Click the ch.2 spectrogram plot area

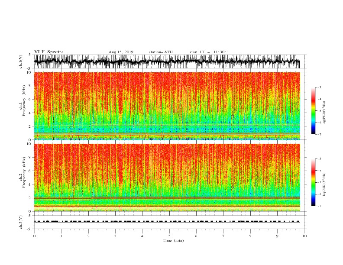(x=167, y=178)
